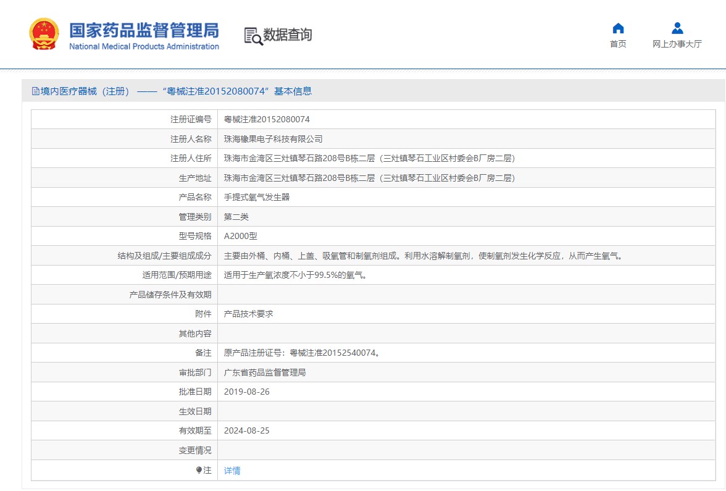Viewport: 726px width, 491px height.
Task: Open the 详情 link in the 注 row
Action: [232, 471]
